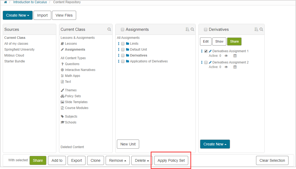Image resolution: width=296 pixels, height=169 pixels.
Task: Click the Apply Policy Set button
Action: tap(171, 160)
